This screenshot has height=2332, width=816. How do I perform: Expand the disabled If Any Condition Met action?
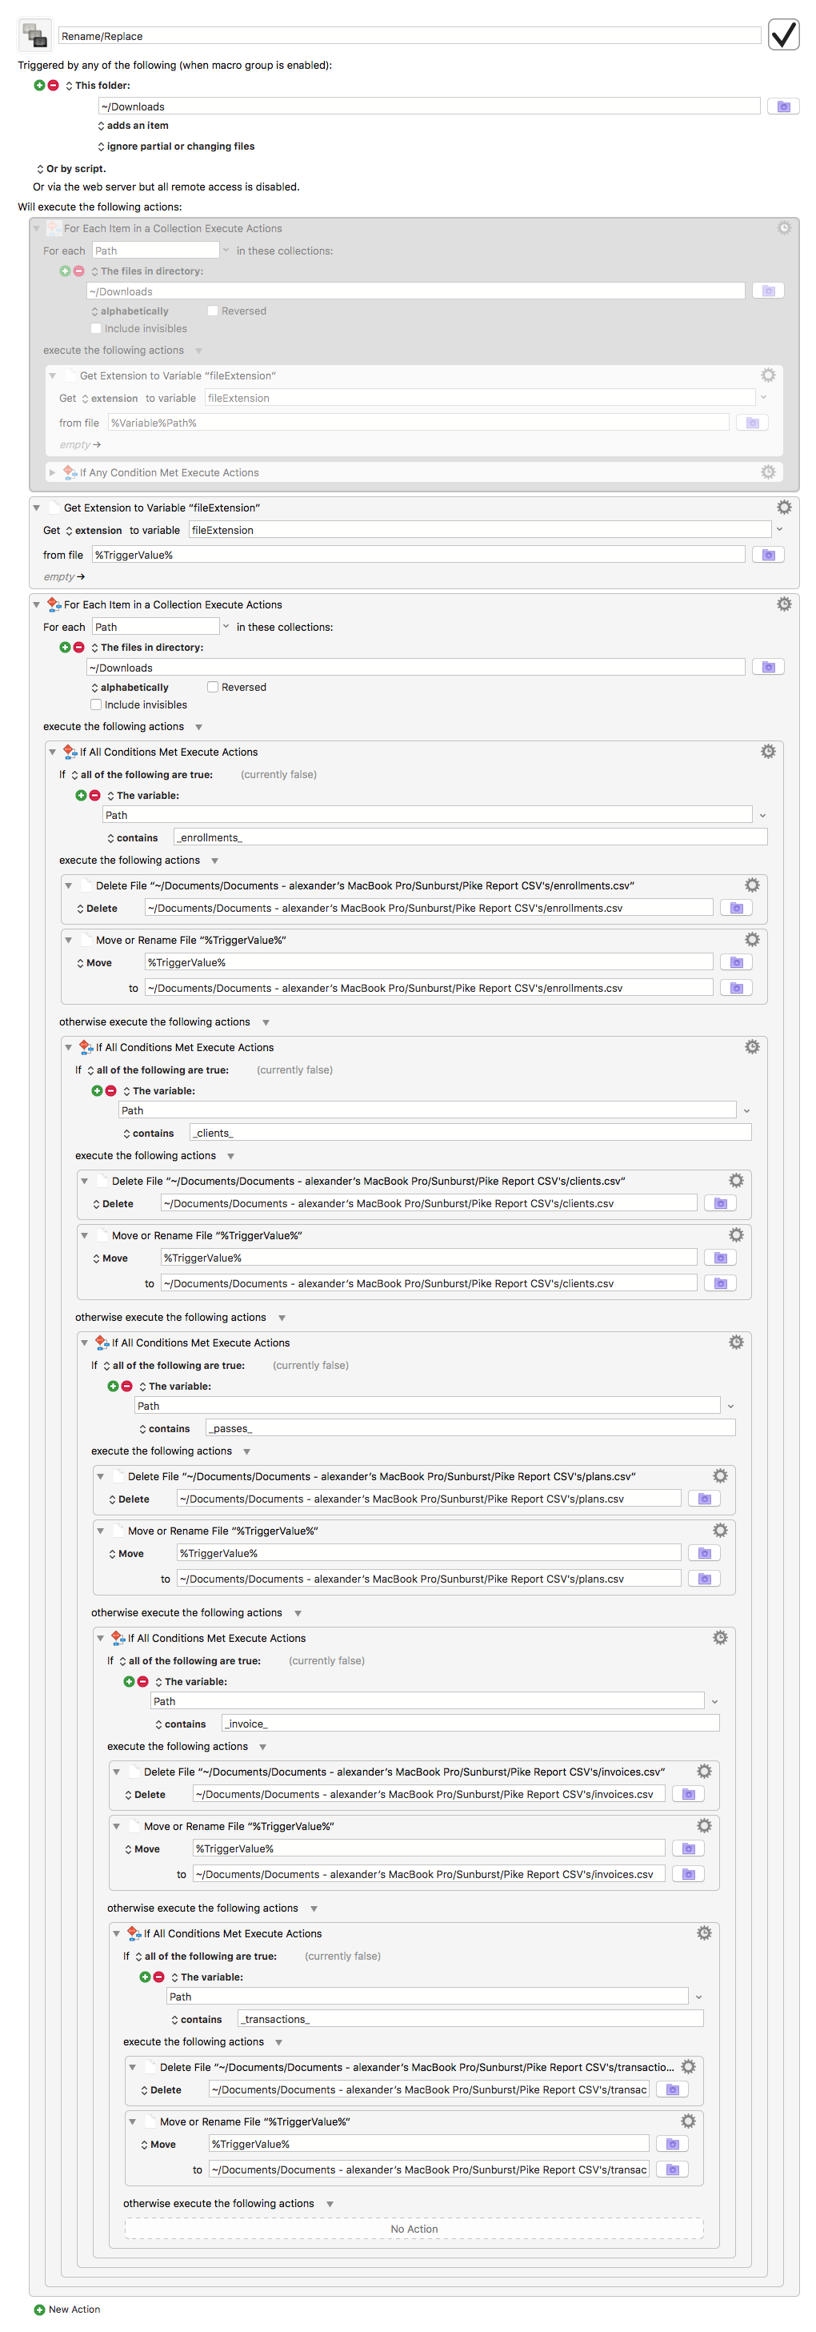click(x=51, y=472)
